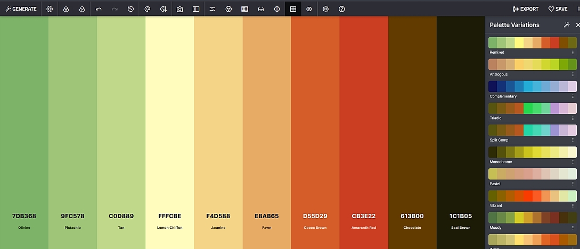Close the Palette Variations panel
This screenshot has width=580, height=249.
pos(577,25)
